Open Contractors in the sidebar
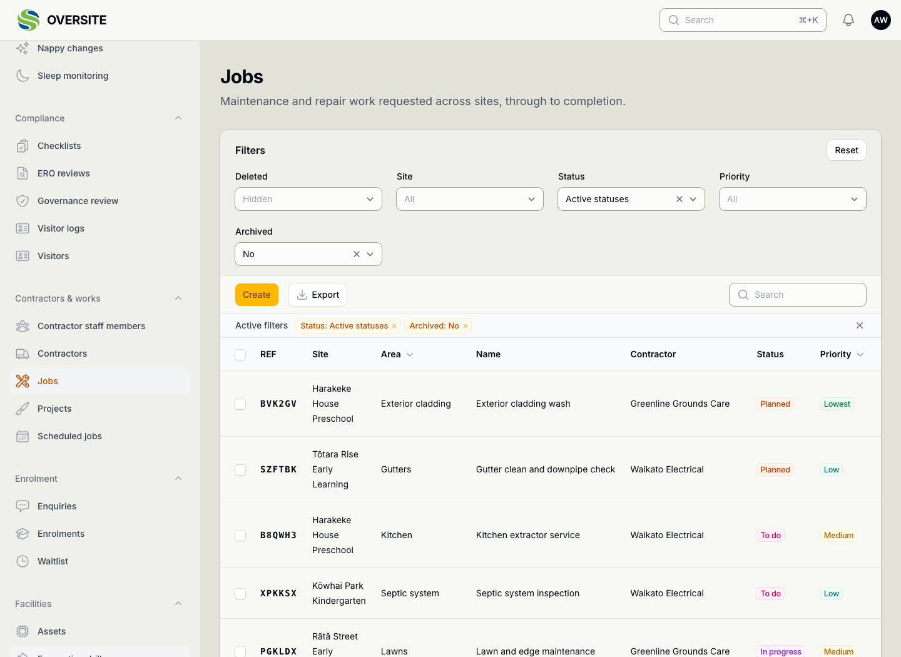 [99, 354]
